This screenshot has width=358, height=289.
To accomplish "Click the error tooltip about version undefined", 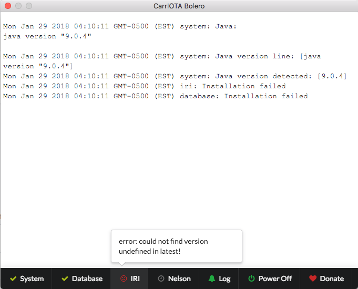I will pyautogui.click(x=177, y=246).
